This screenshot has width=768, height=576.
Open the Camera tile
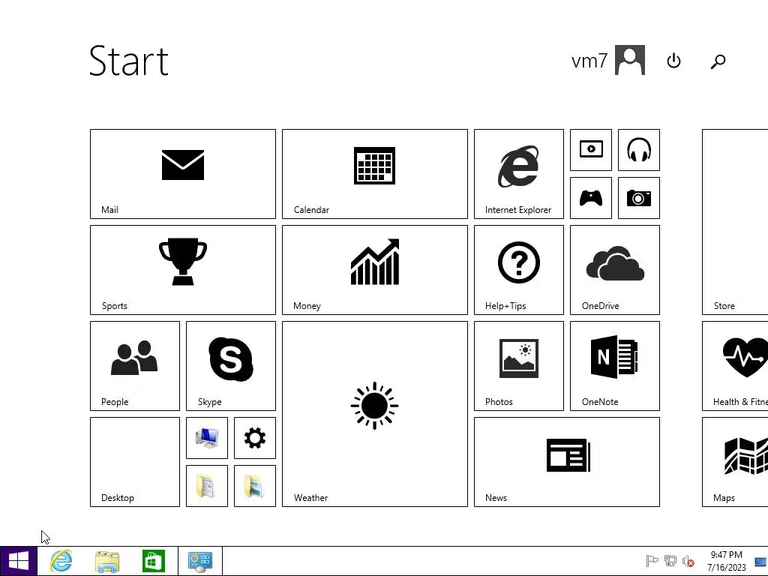point(639,198)
